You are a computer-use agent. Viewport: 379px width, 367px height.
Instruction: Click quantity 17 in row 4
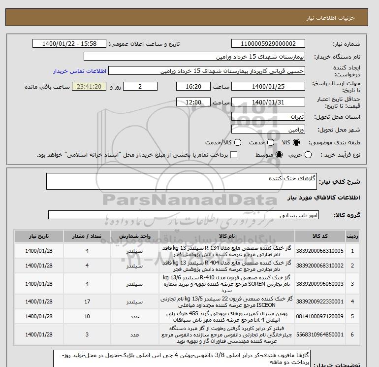[x=87, y=301]
